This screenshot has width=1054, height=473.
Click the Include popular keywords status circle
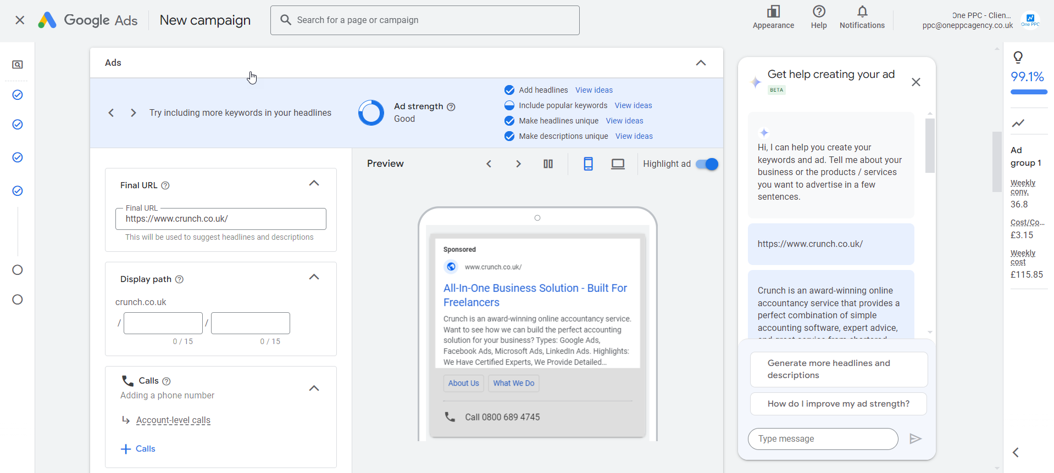point(509,105)
